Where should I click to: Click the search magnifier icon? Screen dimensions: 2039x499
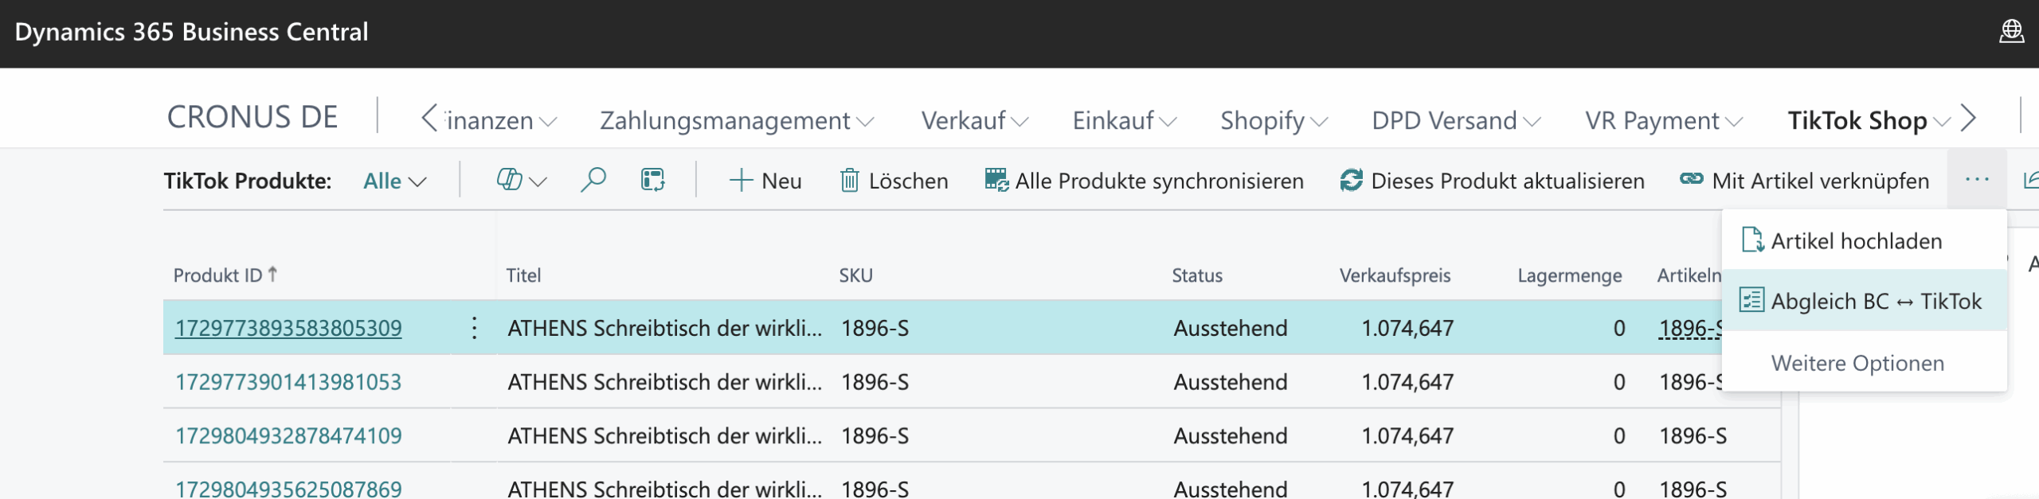[593, 181]
